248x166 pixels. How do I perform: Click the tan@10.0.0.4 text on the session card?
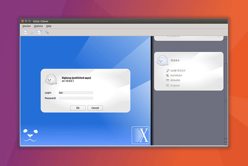tap(178, 70)
